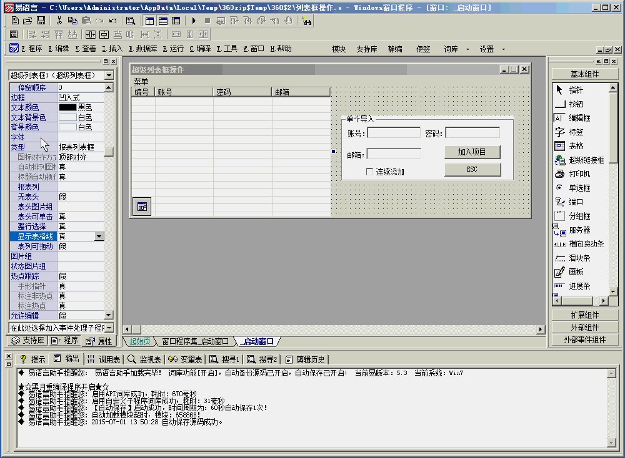This screenshot has height=458, width=625.
Task: Open the 编译 menu
Action: pos(200,49)
